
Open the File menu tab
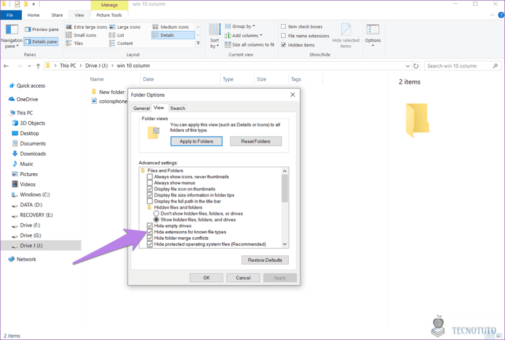tap(10, 15)
